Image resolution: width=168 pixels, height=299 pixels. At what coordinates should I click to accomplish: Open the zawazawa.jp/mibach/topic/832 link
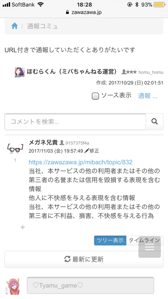click(80, 162)
